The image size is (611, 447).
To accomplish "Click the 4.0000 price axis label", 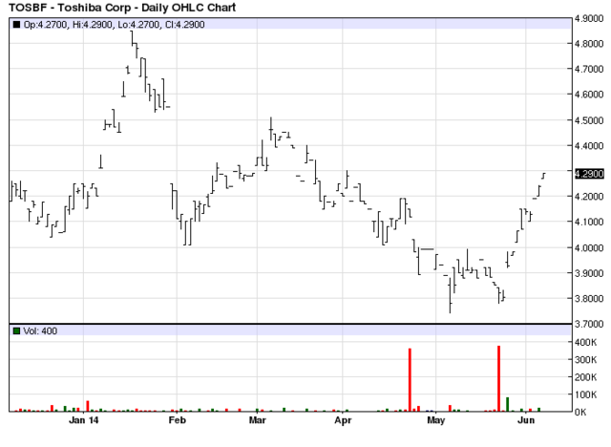I will pos(589,248).
